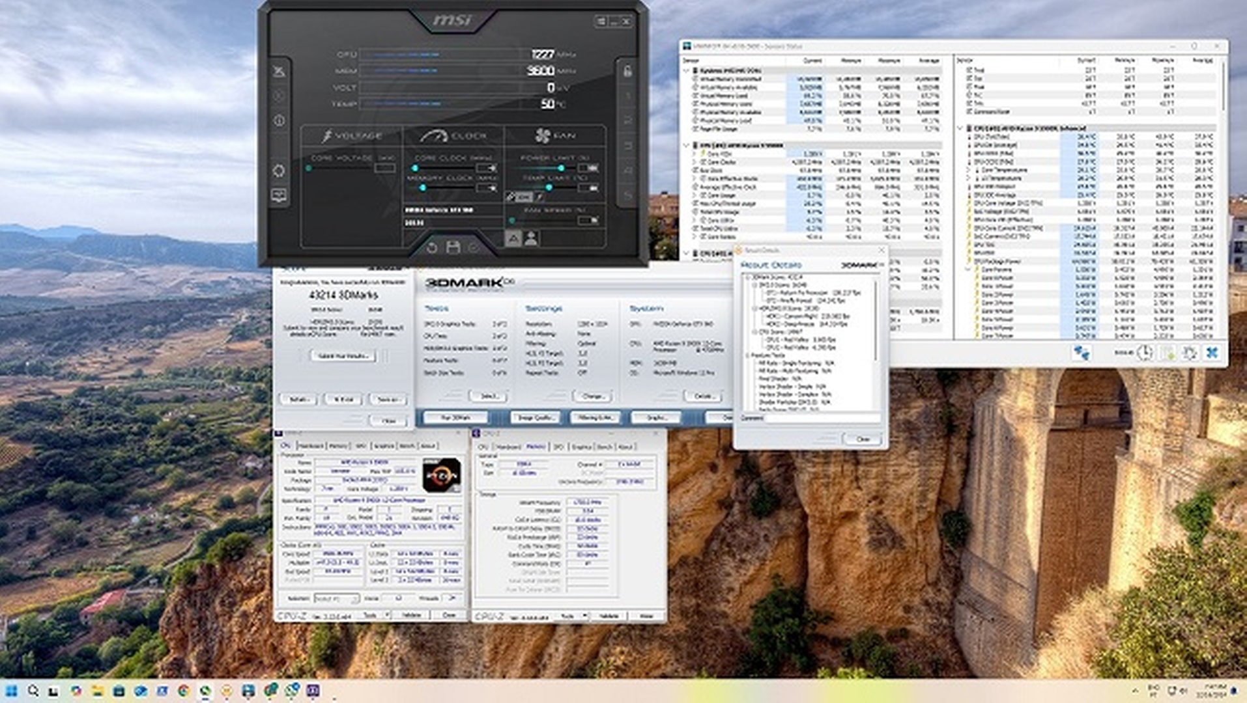This screenshot has height=703, width=1247.
Task: Click Afterburner apply checkmark icon
Action: (474, 247)
